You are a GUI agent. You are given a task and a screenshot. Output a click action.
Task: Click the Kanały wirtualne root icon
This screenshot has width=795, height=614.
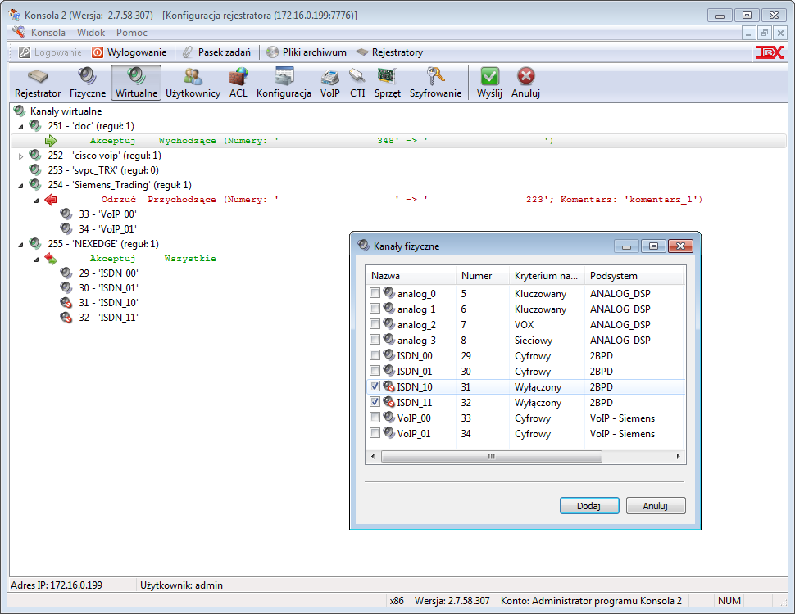tap(20, 111)
